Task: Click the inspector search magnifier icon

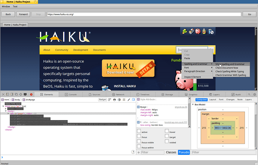Action: (x=249, y=94)
